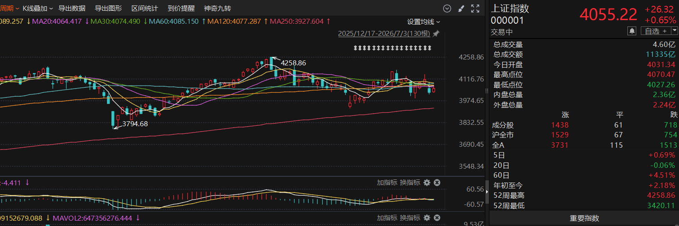
Task: Open MACD indicator settings gear
Action: tap(427, 182)
